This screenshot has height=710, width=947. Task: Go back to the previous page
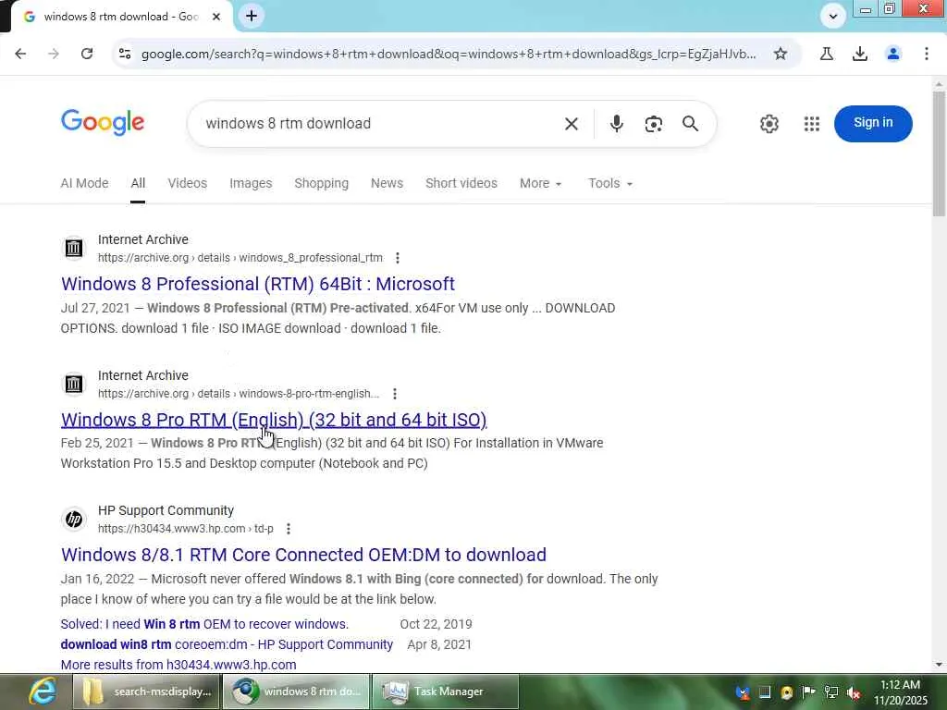20,54
